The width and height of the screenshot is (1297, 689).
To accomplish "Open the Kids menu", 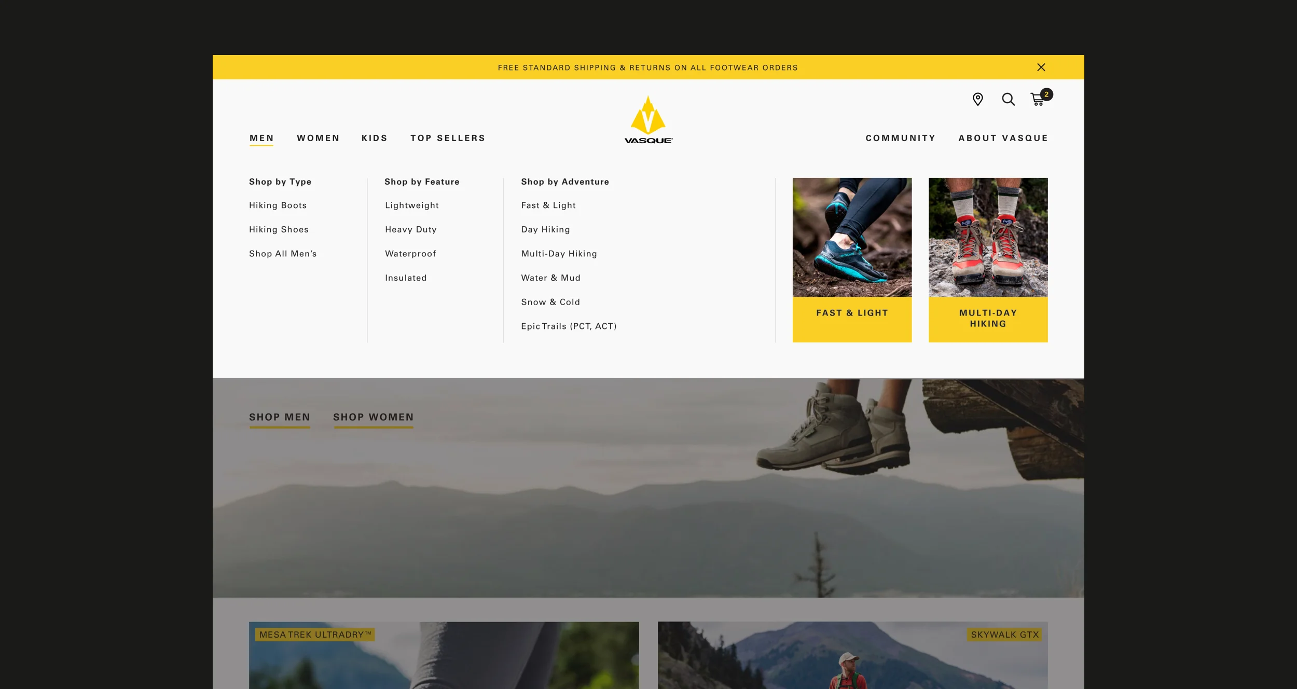I will (374, 138).
